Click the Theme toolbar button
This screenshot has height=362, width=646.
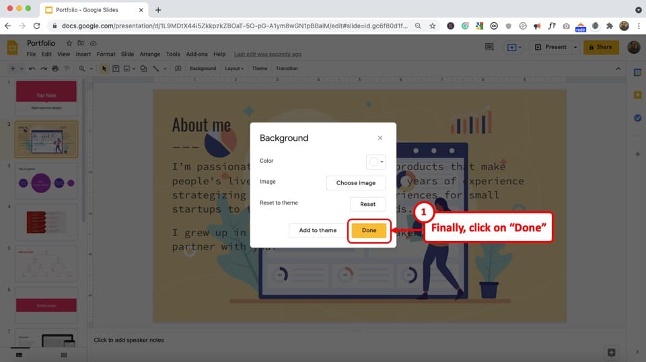[260, 69]
